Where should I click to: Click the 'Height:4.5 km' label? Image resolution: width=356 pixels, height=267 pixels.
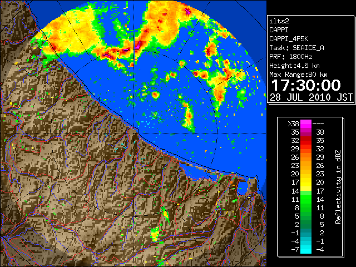(x=294, y=66)
